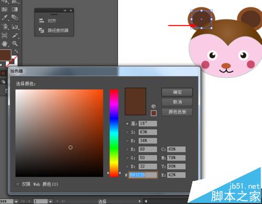This screenshot has height=204, width=262.
Task: Click the default fill and stroke icon
Action: pyautogui.click(x=2, y=65)
